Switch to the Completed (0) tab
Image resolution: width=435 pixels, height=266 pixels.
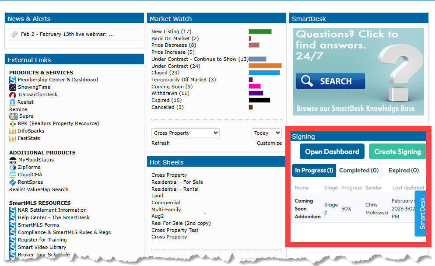pos(358,171)
